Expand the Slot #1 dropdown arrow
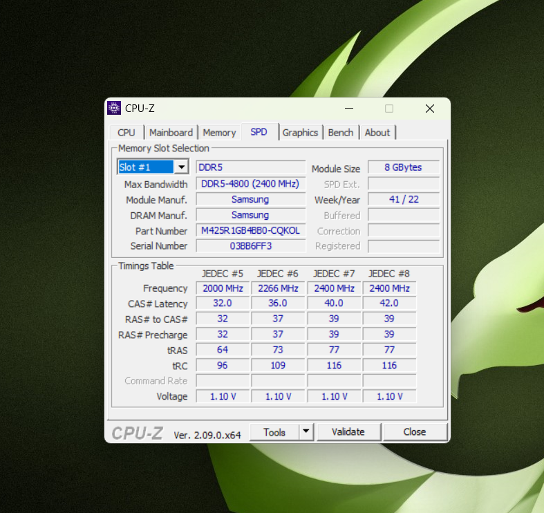The height and width of the screenshot is (513, 544). click(x=181, y=167)
